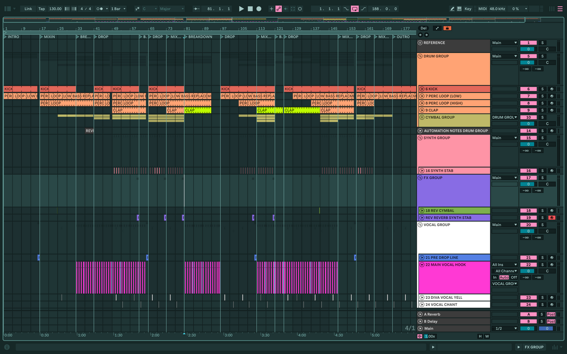Click the hamburger menu icon at top right
The image size is (567, 354).
click(559, 8)
